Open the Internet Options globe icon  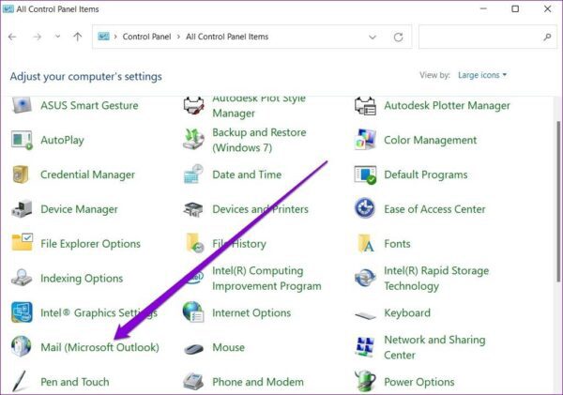coord(193,312)
